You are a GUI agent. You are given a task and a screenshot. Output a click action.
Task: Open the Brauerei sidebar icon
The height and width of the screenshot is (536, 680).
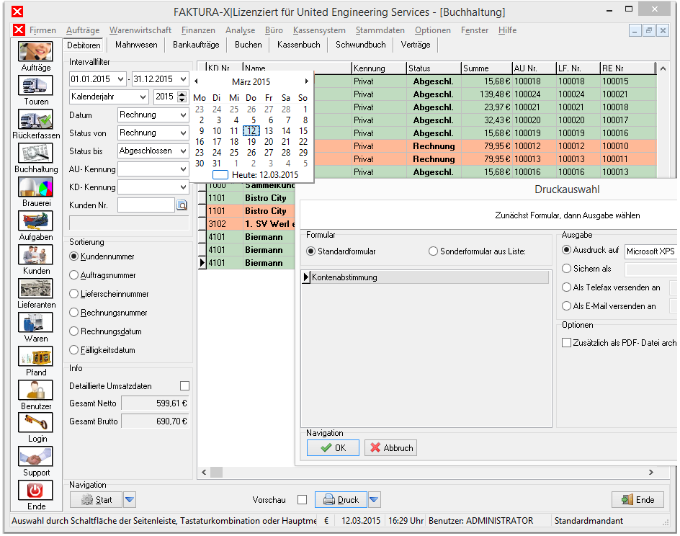tap(35, 187)
